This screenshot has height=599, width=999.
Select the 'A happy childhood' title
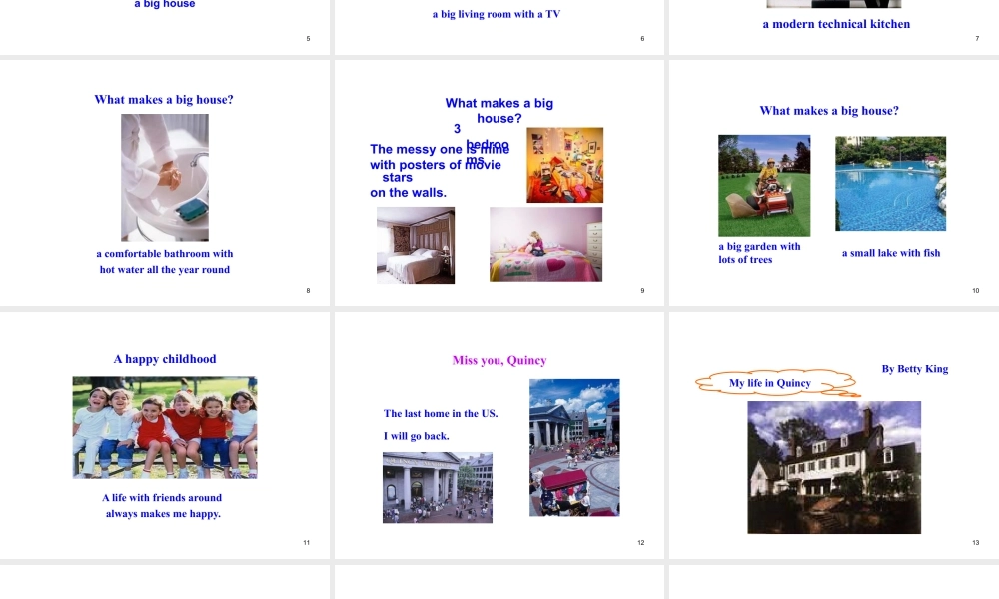click(165, 359)
